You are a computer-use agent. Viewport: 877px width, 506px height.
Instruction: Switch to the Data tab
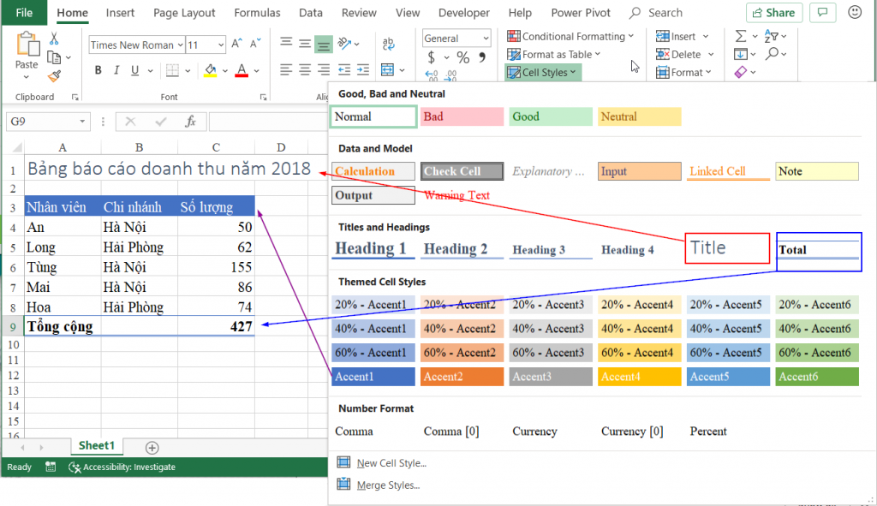[310, 12]
